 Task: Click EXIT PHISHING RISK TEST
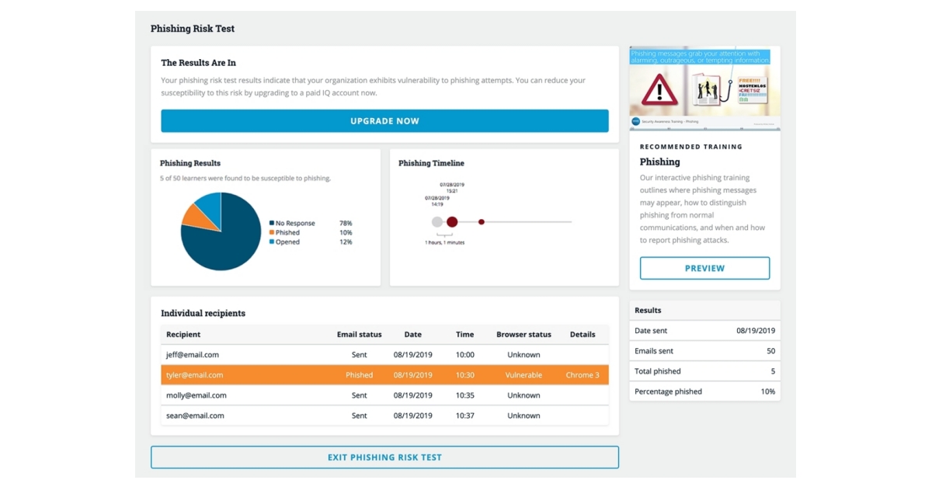(x=384, y=457)
